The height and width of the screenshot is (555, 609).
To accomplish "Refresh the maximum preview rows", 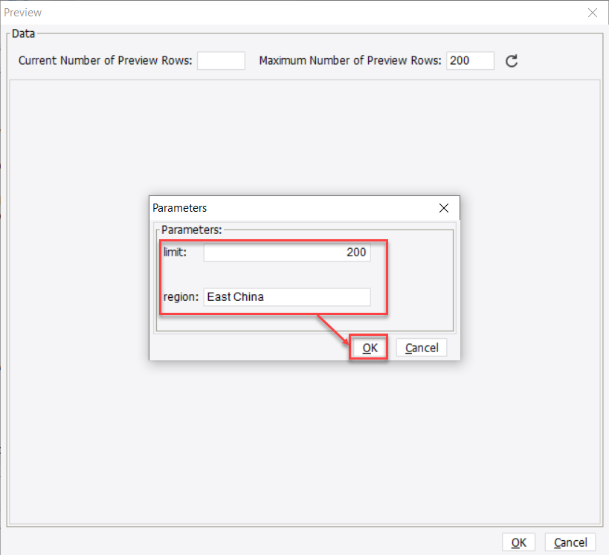I will (x=511, y=61).
